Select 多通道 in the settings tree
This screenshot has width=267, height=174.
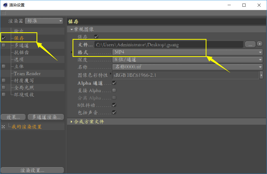21,45
